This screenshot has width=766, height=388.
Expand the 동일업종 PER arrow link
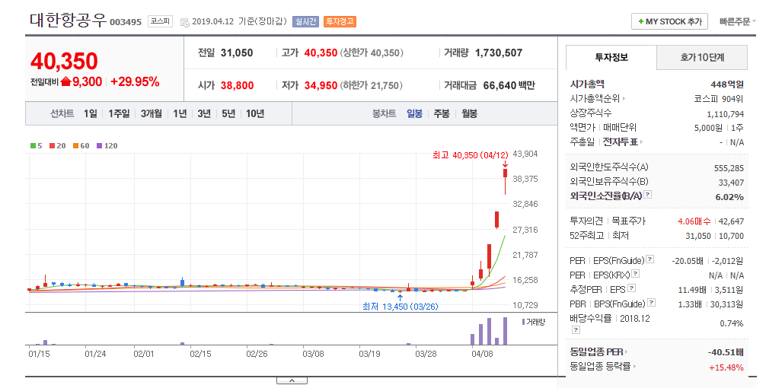627,352
